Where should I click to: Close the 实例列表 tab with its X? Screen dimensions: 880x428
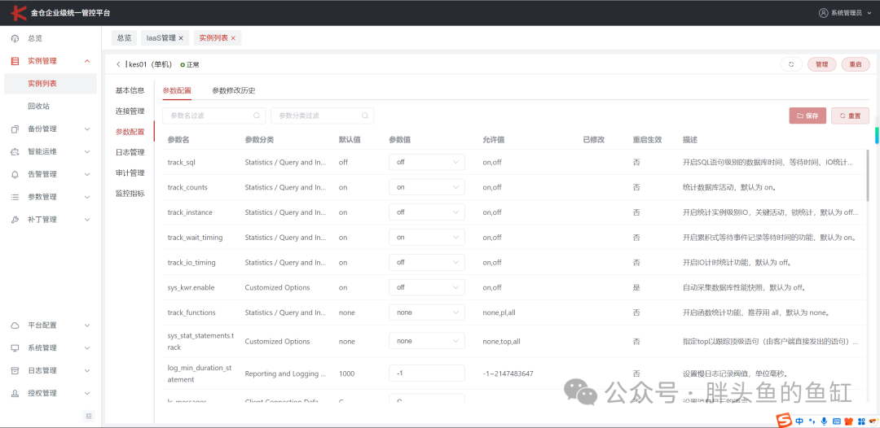232,38
